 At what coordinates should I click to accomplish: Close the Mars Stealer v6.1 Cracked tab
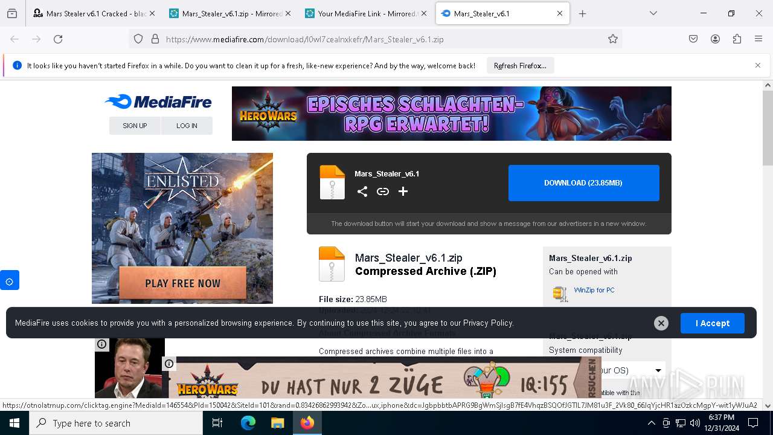(x=152, y=13)
